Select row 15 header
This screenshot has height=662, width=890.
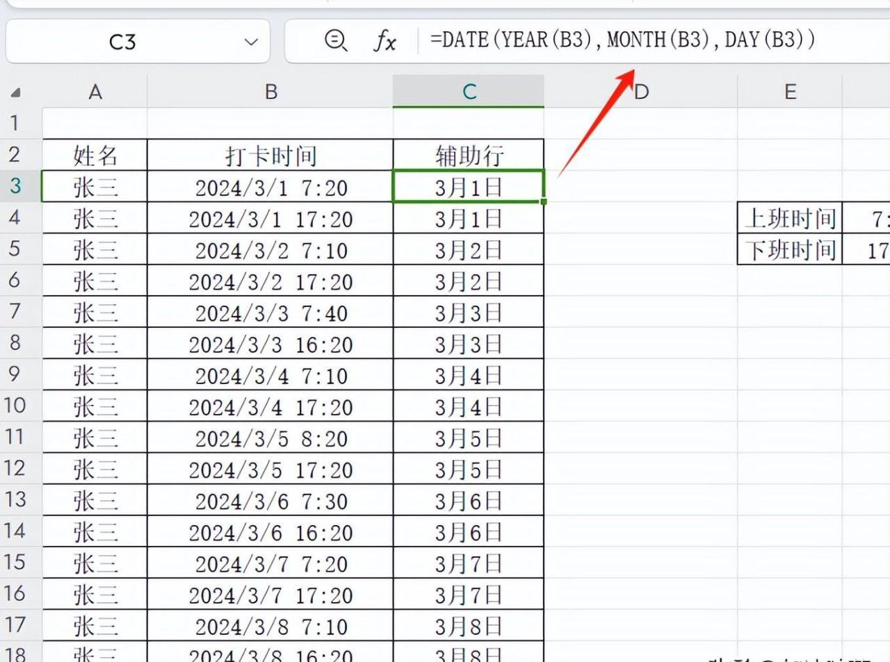(x=21, y=562)
